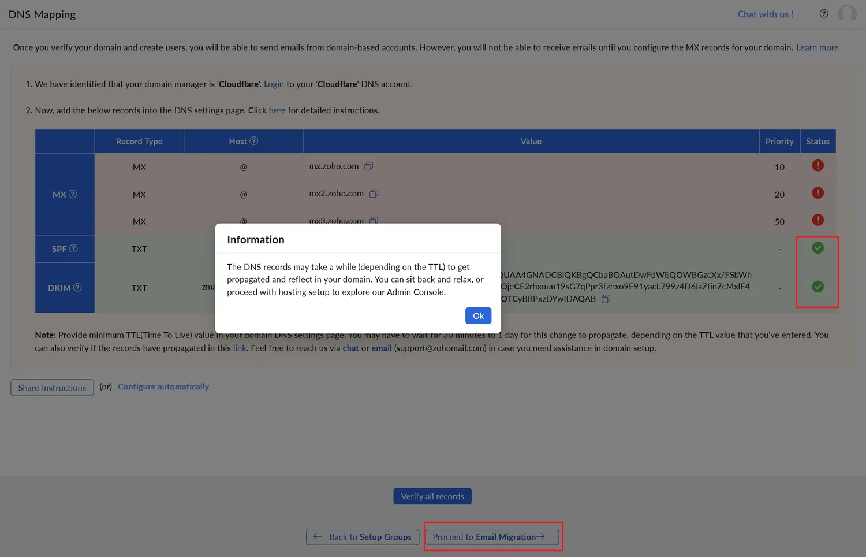Click the green verified status for SPF record
The image size is (866, 557).
pos(818,247)
